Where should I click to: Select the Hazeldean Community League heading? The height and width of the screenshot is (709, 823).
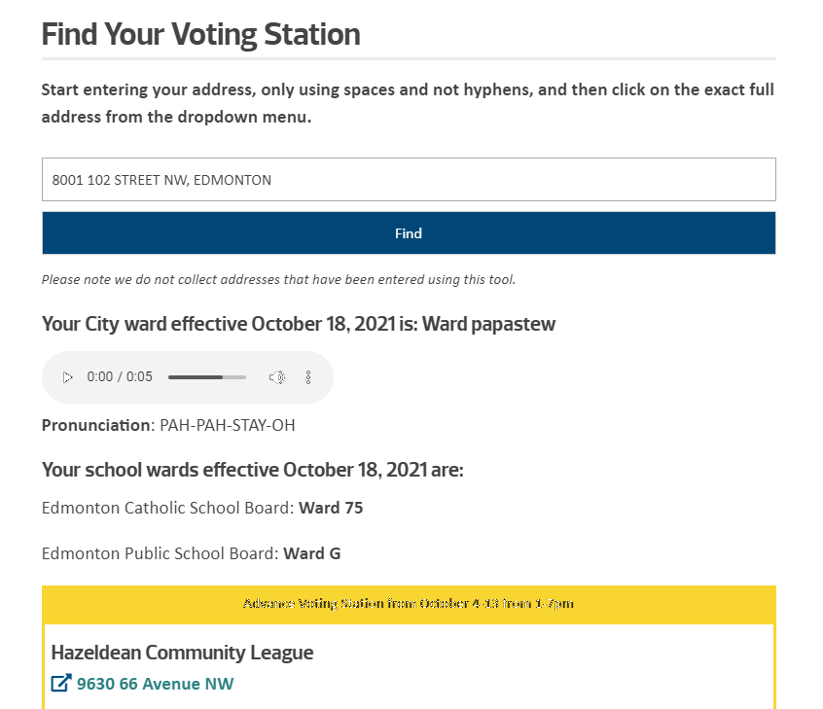(x=182, y=653)
